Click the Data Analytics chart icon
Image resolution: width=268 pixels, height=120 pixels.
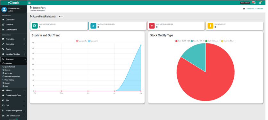click(x=3, y=29)
